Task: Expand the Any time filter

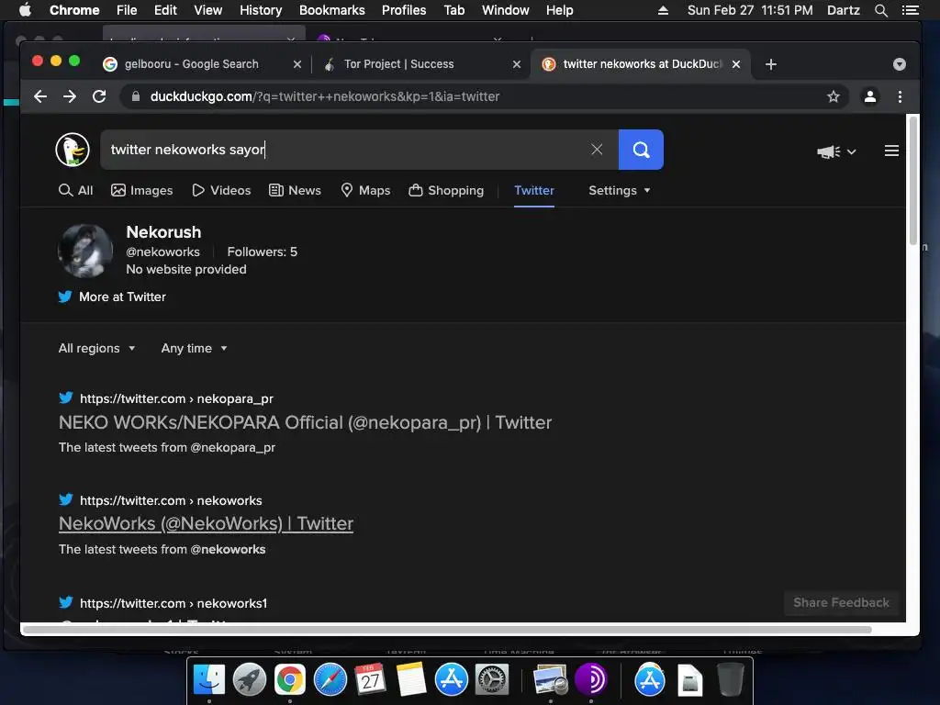Action: (x=194, y=348)
